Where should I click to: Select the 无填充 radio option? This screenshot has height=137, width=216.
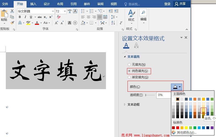129,65
